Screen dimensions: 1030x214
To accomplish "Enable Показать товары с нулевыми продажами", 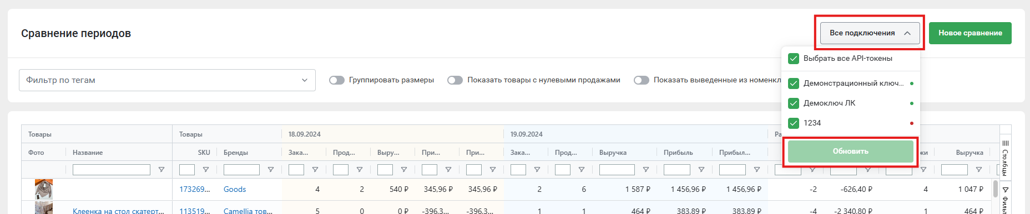I will pos(455,80).
